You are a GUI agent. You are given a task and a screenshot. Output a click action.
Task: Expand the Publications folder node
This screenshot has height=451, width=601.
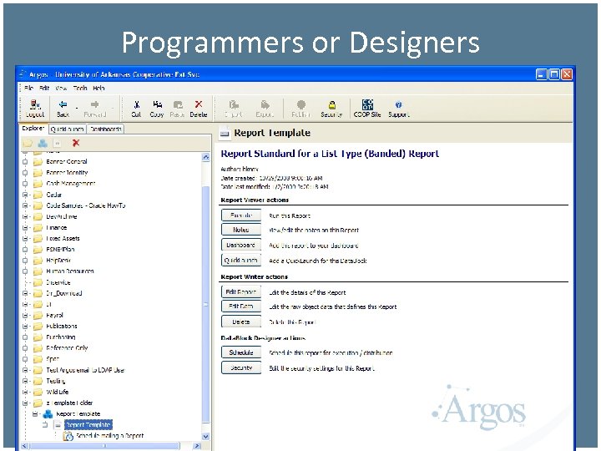[x=25, y=327]
